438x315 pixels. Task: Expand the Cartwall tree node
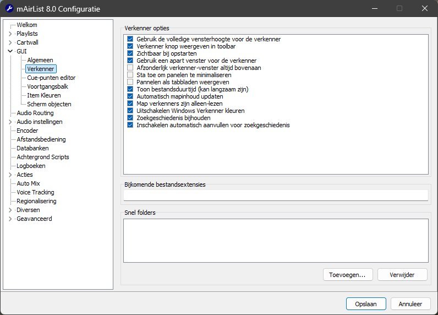click(10, 42)
